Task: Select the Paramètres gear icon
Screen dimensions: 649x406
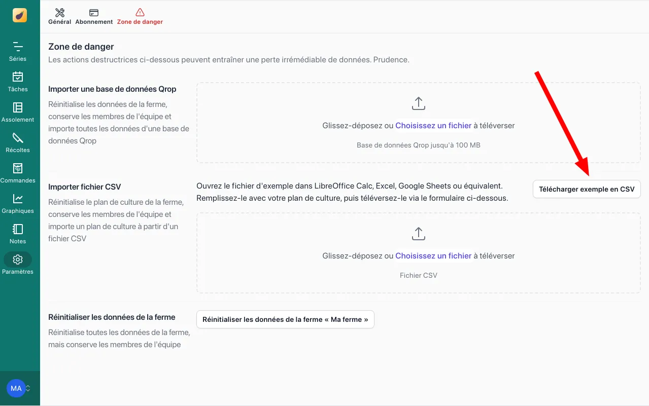Action: (18, 260)
